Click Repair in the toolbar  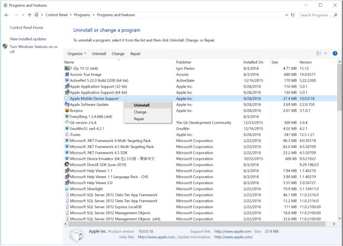tap(135, 54)
